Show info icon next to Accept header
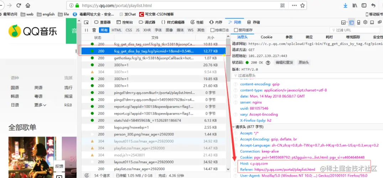Viewport: 383px width, 178px height. click(236, 133)
